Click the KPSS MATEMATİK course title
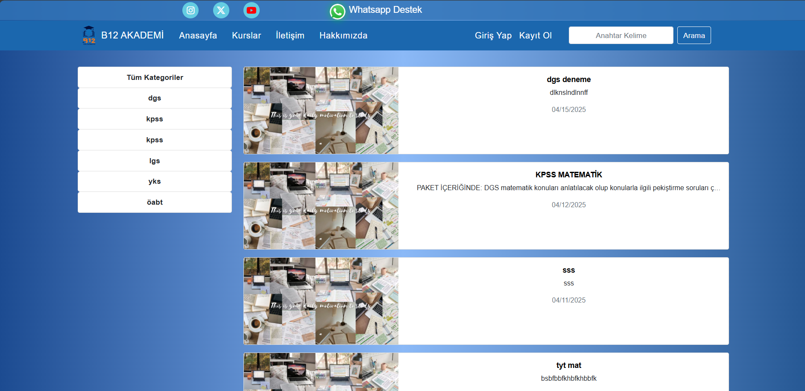The width and height of the screenshot is (805, 391). [x=569, y=174]
